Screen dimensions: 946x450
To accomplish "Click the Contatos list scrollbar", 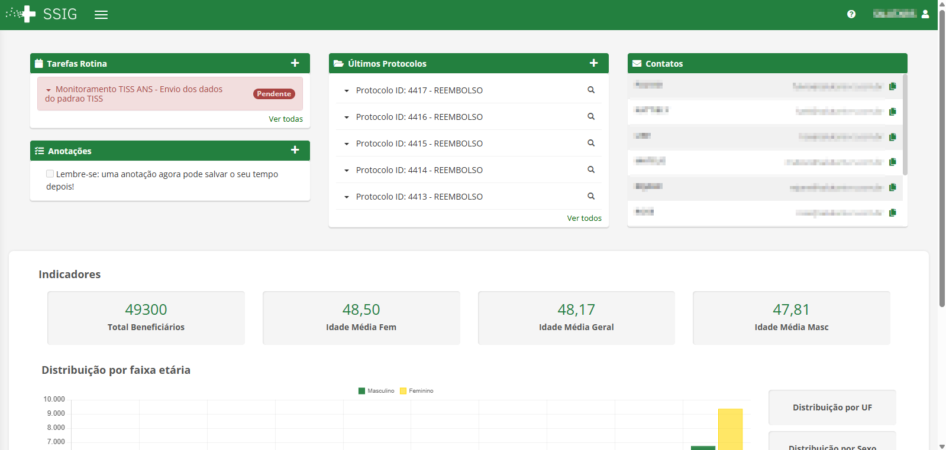I will coord(905,125).
